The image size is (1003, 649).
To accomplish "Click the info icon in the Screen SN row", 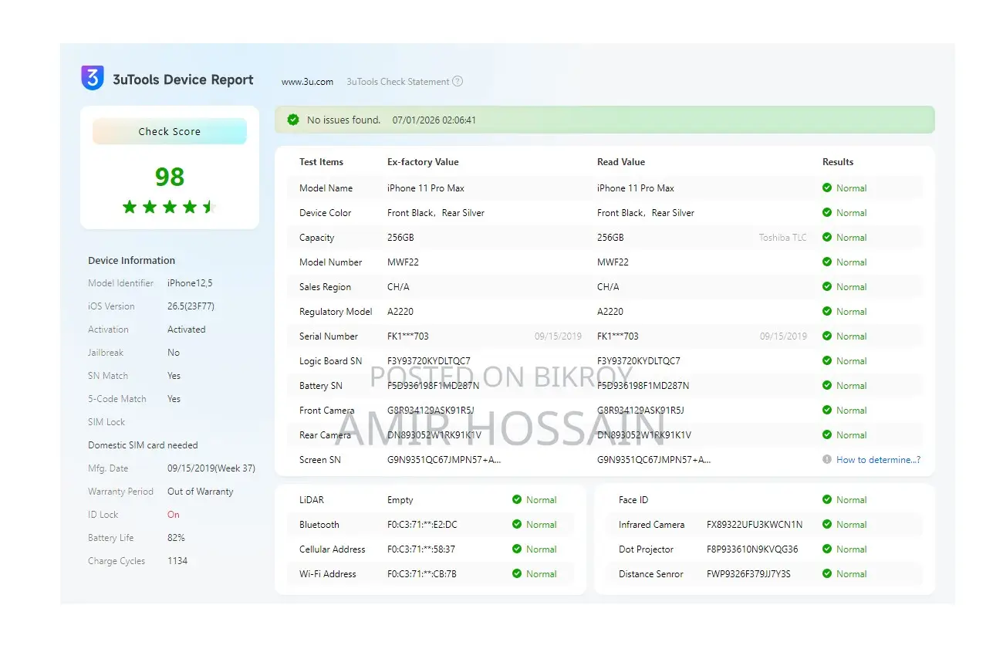I will point(827,459).
